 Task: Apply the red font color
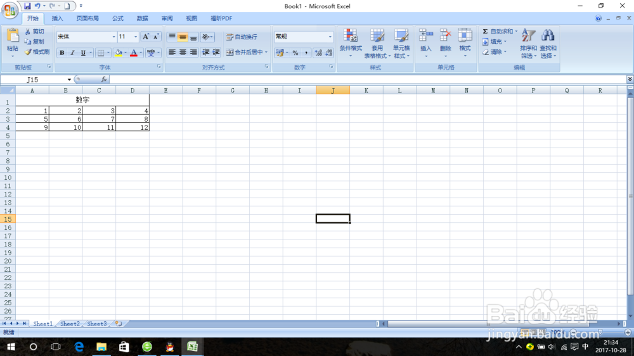point(134,53)
